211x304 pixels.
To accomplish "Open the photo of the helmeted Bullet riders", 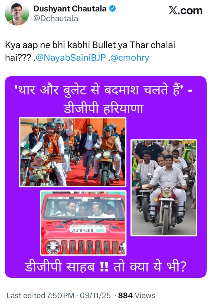I will (73, 152).
